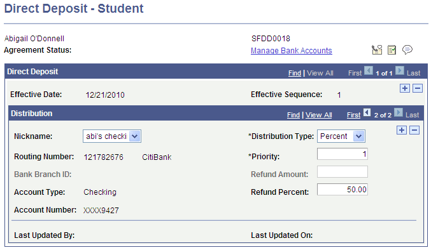
Task: Click Find in the Direct Deposit header
Action: coord(295,73)
